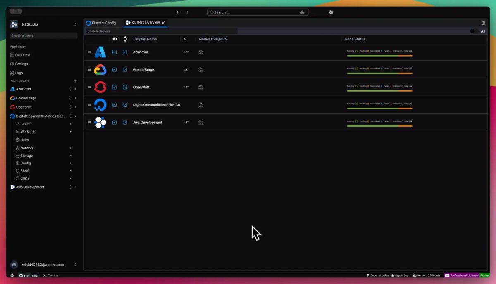Open the Documentation link
Viewport: 496px width, 284px height.
coord(377,275)
